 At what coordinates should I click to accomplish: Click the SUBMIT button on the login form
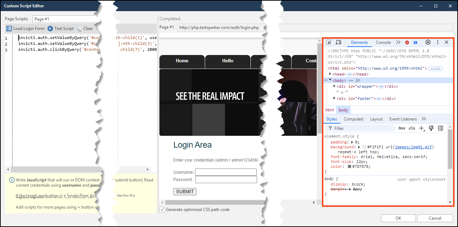click(185, 191)
